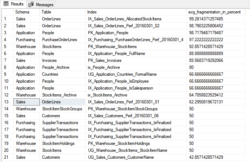
Task: Select row header number 13
Action: [8, 102]
